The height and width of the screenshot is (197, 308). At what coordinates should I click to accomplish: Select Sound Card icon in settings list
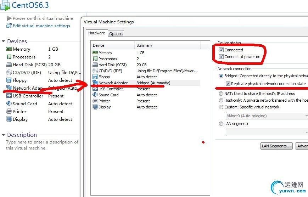click(x=95, y=95)
